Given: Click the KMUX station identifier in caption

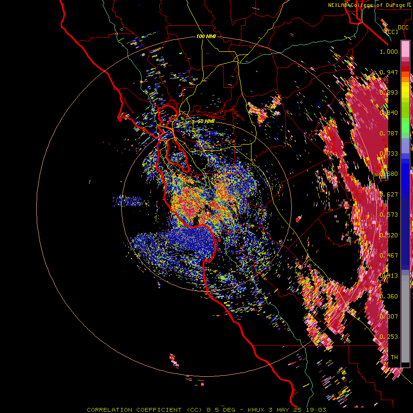Looking at the screenshot, I should [x=256, y=410].
